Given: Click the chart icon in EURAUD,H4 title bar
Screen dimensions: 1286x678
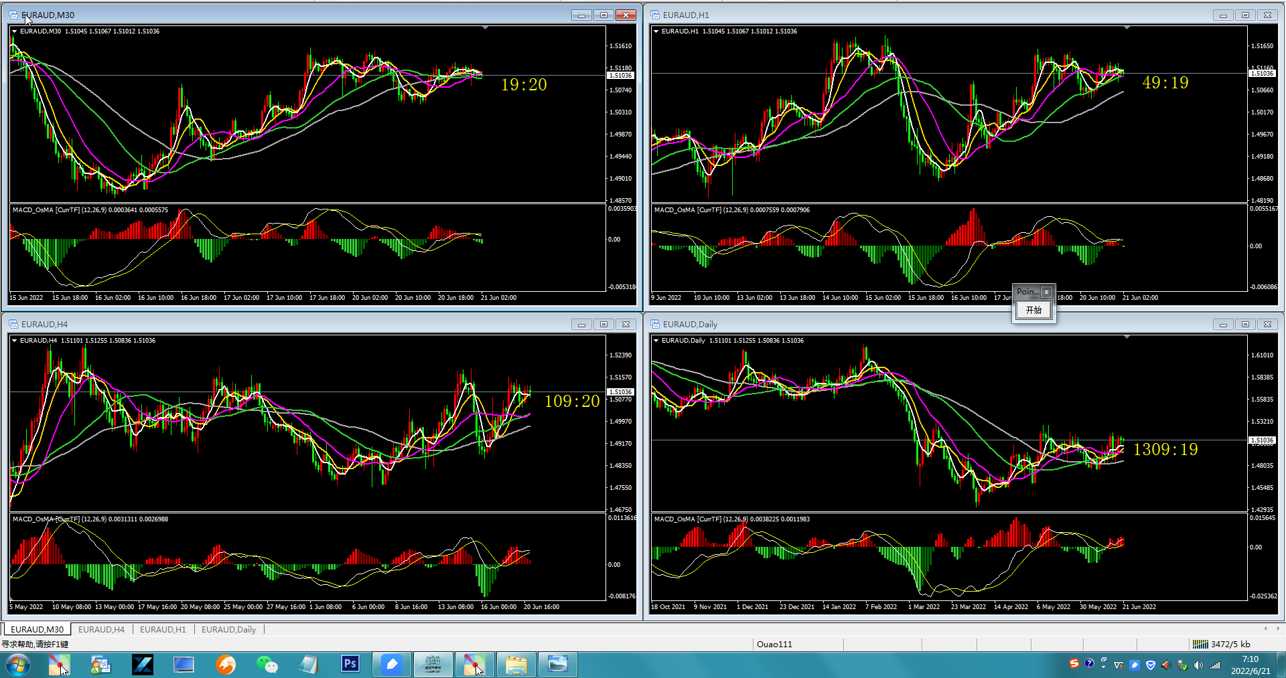Looking at the screenshot, I should click(x=13, y=324).
